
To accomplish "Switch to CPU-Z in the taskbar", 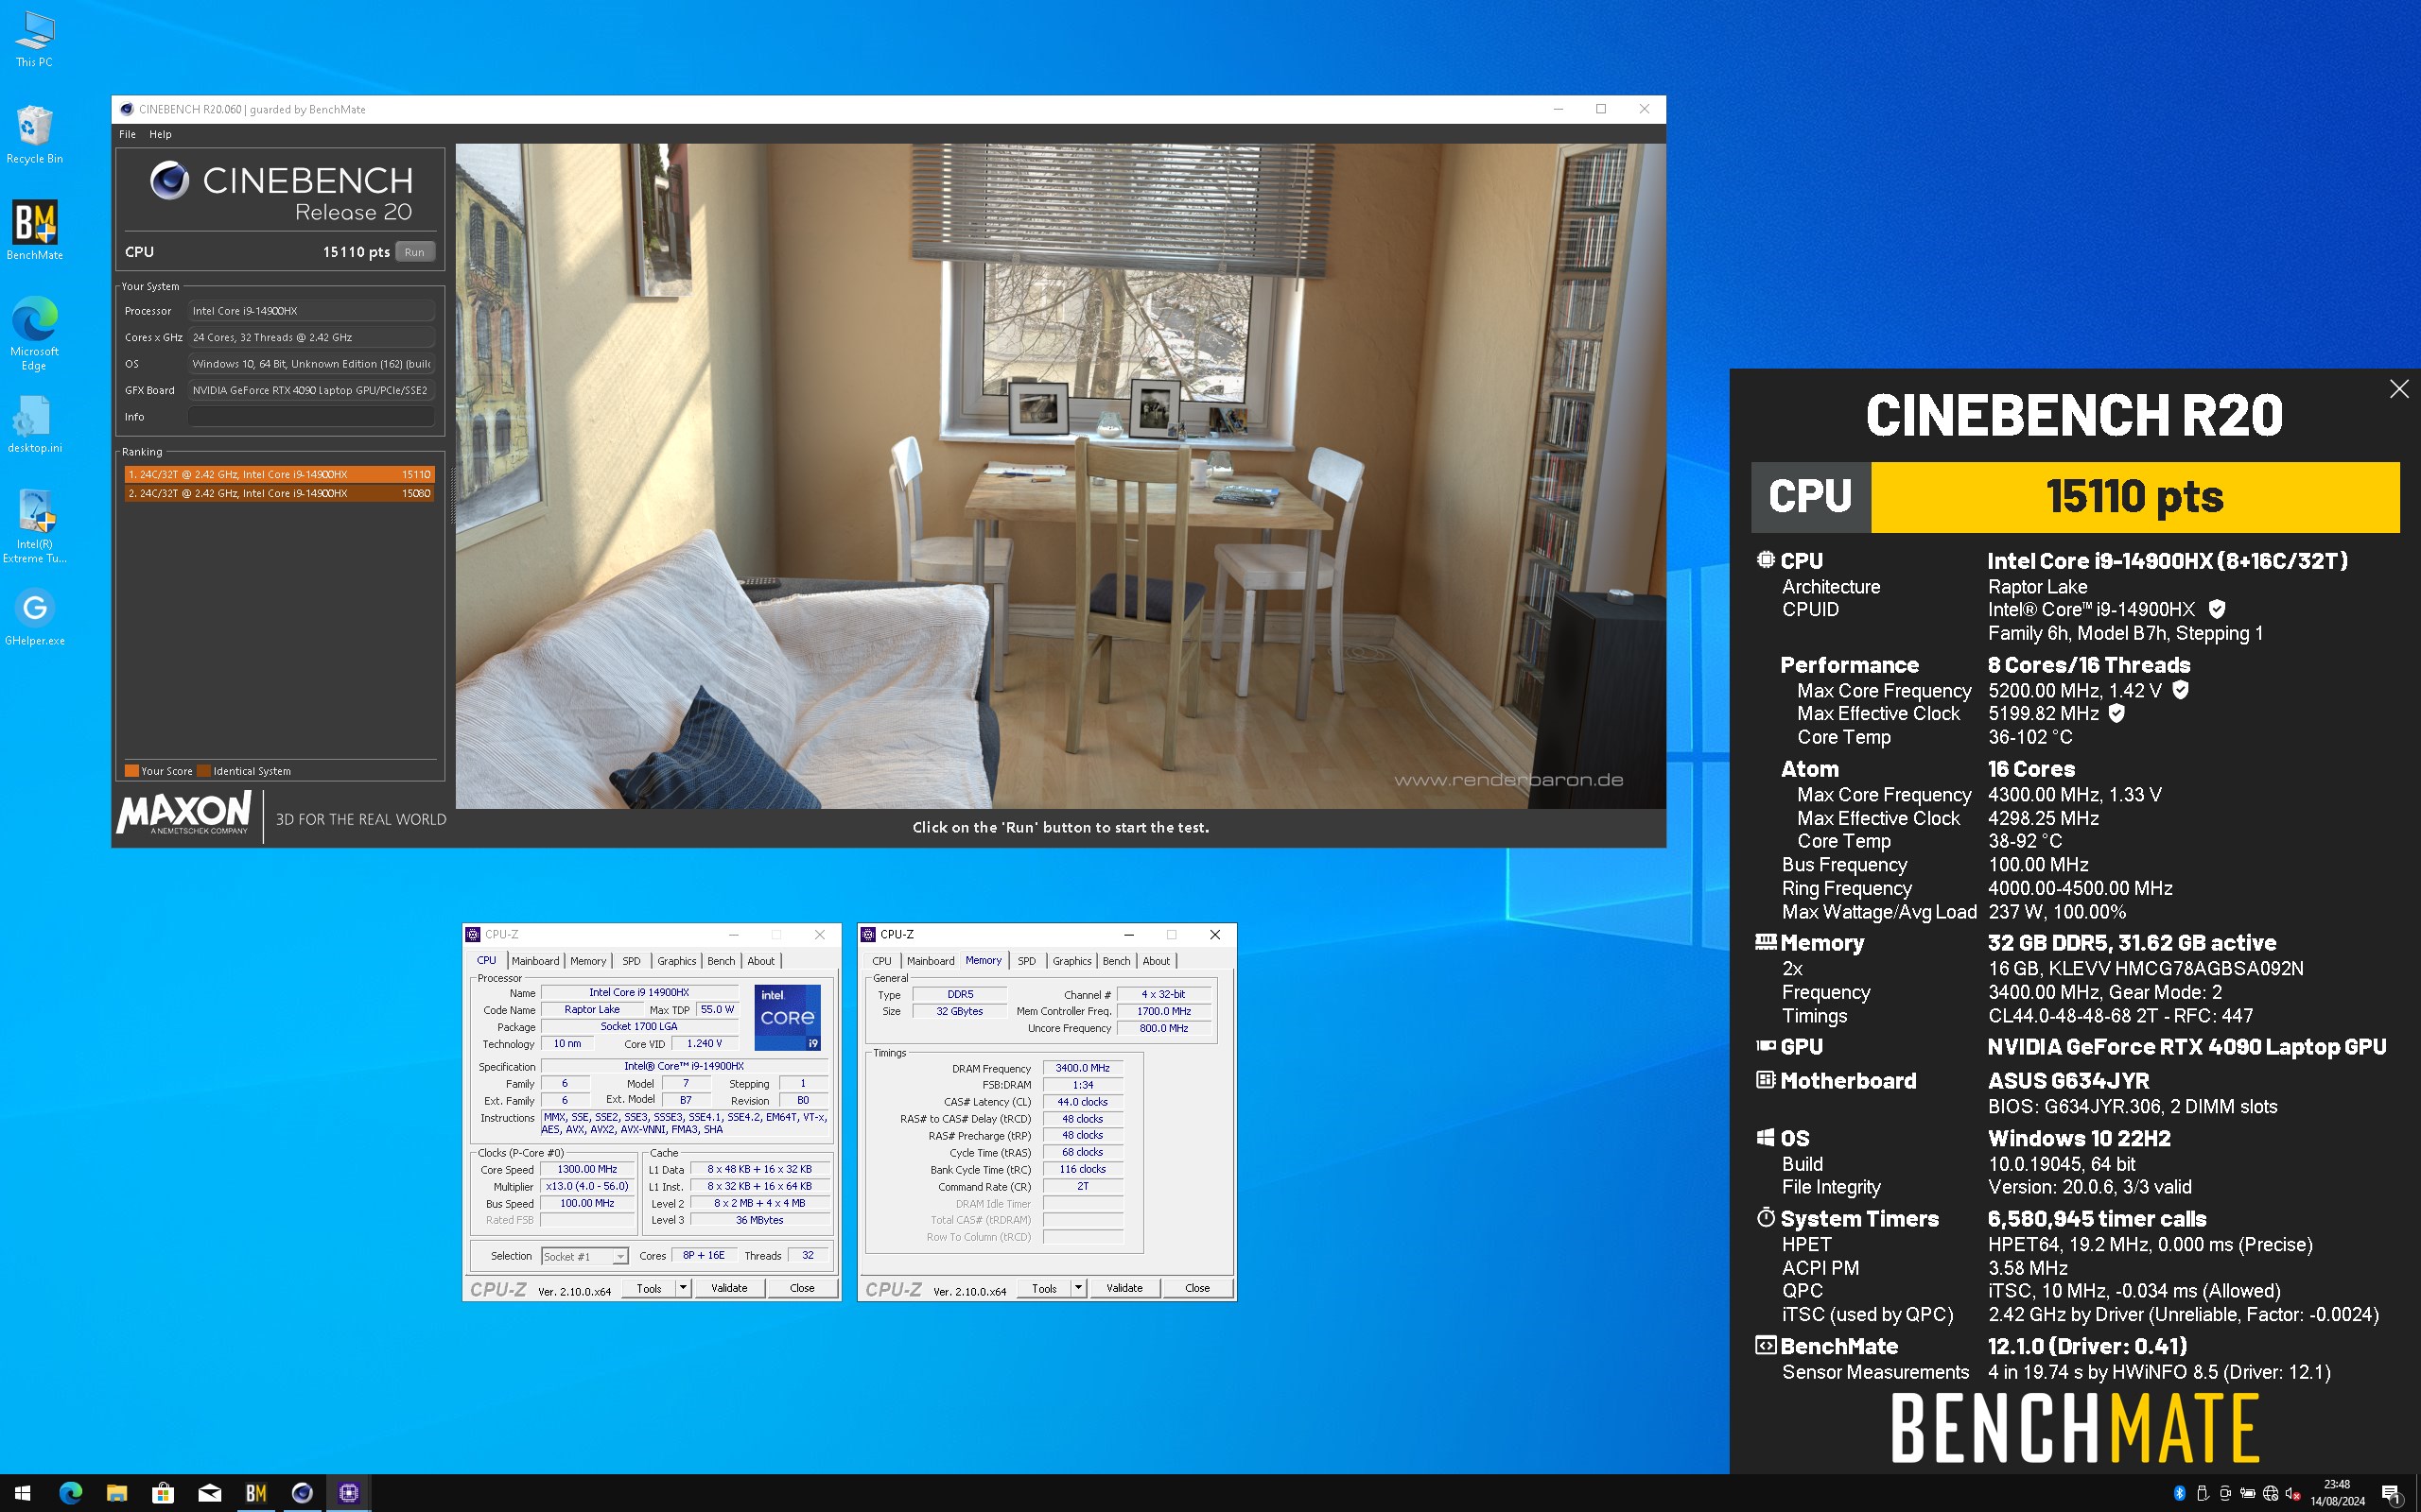I will tap(349, 1493).
